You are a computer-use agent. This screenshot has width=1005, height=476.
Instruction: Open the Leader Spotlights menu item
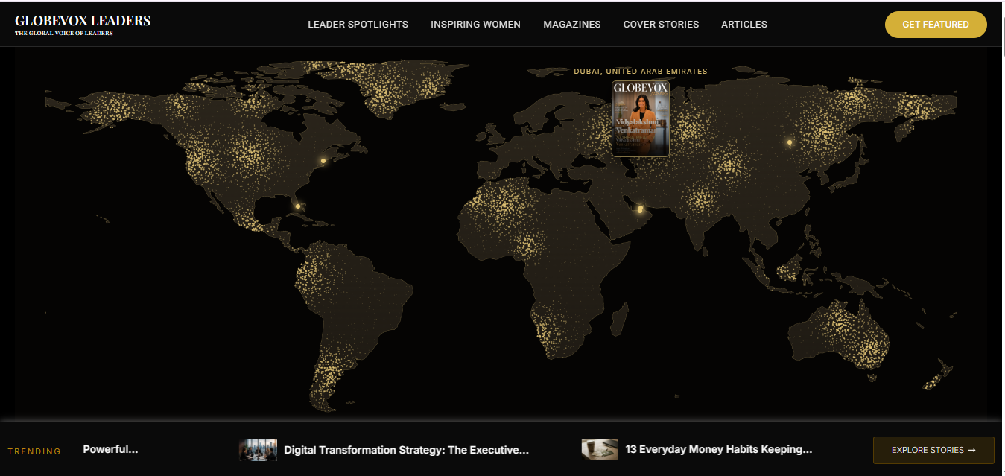[x=358, y=25]
